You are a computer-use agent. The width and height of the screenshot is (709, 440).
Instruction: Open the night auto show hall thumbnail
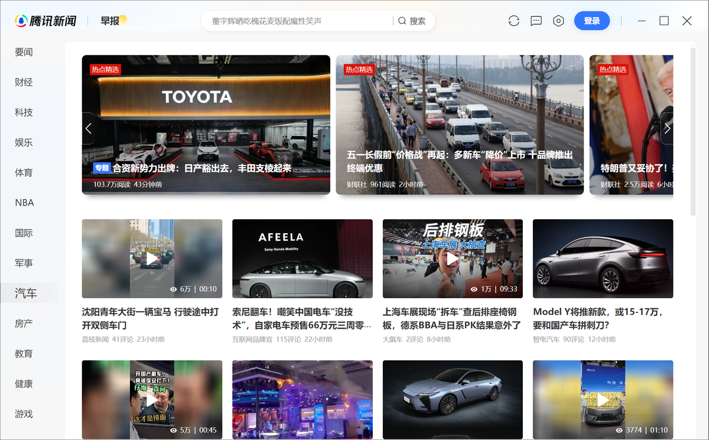click(x=303, y=399)
